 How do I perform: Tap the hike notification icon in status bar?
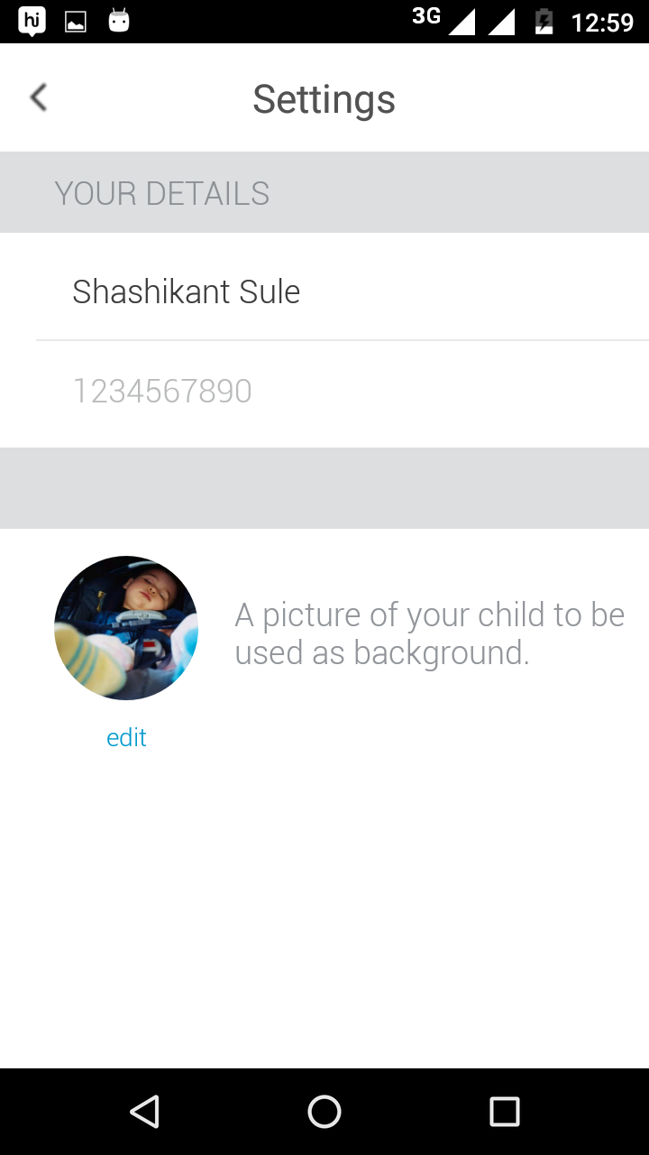pos(32,22)
